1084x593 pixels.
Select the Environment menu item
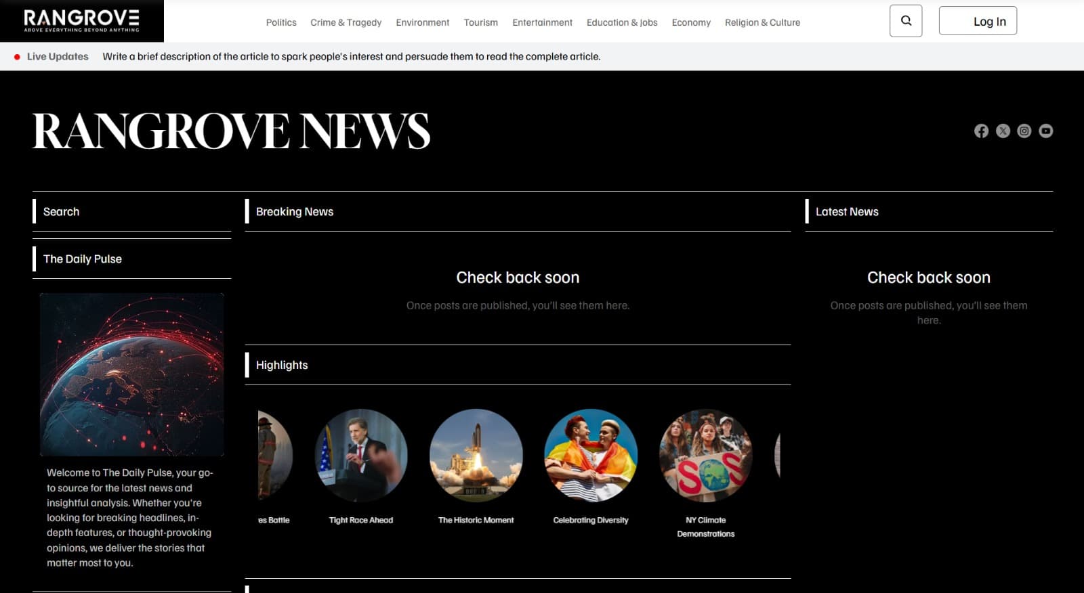[423, 22]
